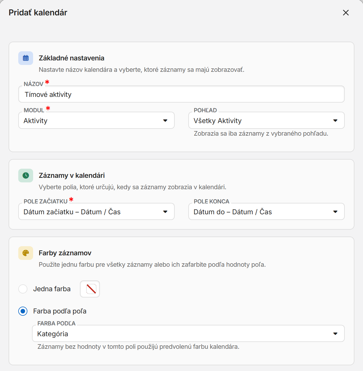Click the calendar icon beside Základné nastavenia
Viewport: 363px width, 371px height.
pos(26,58)
